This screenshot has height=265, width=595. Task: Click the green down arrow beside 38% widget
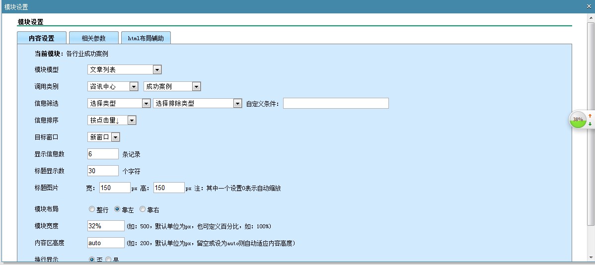(x=590, y=124)
